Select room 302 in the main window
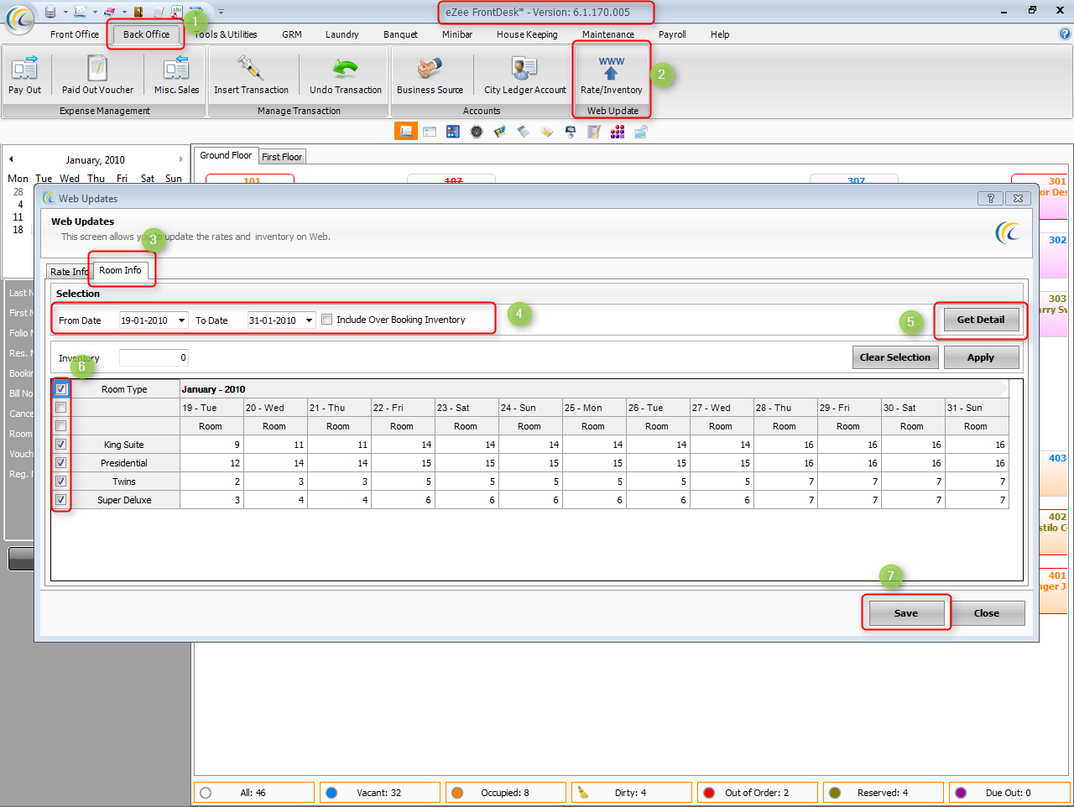The height and width of the screenshot is (807, 1074). [x=1057, y=240]
